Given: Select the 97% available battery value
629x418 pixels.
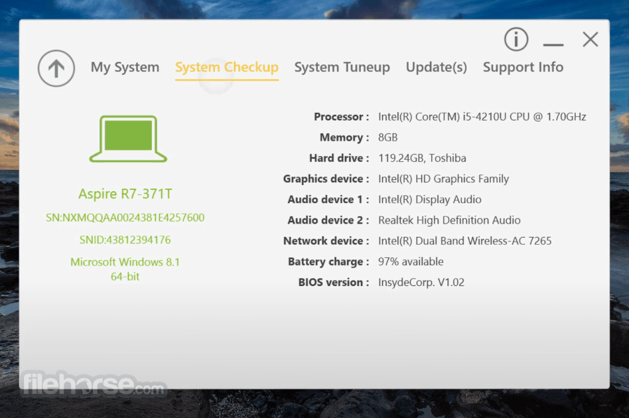Looking at the screenshot, I should point(411,261).
